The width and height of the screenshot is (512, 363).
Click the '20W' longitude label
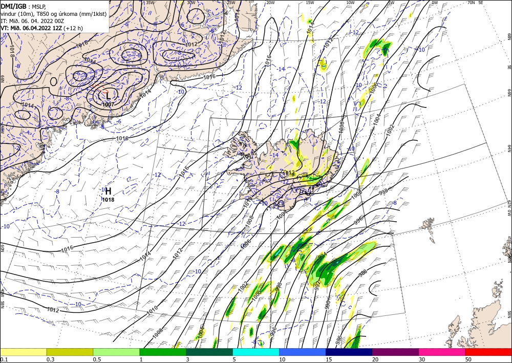click(270, 2)
